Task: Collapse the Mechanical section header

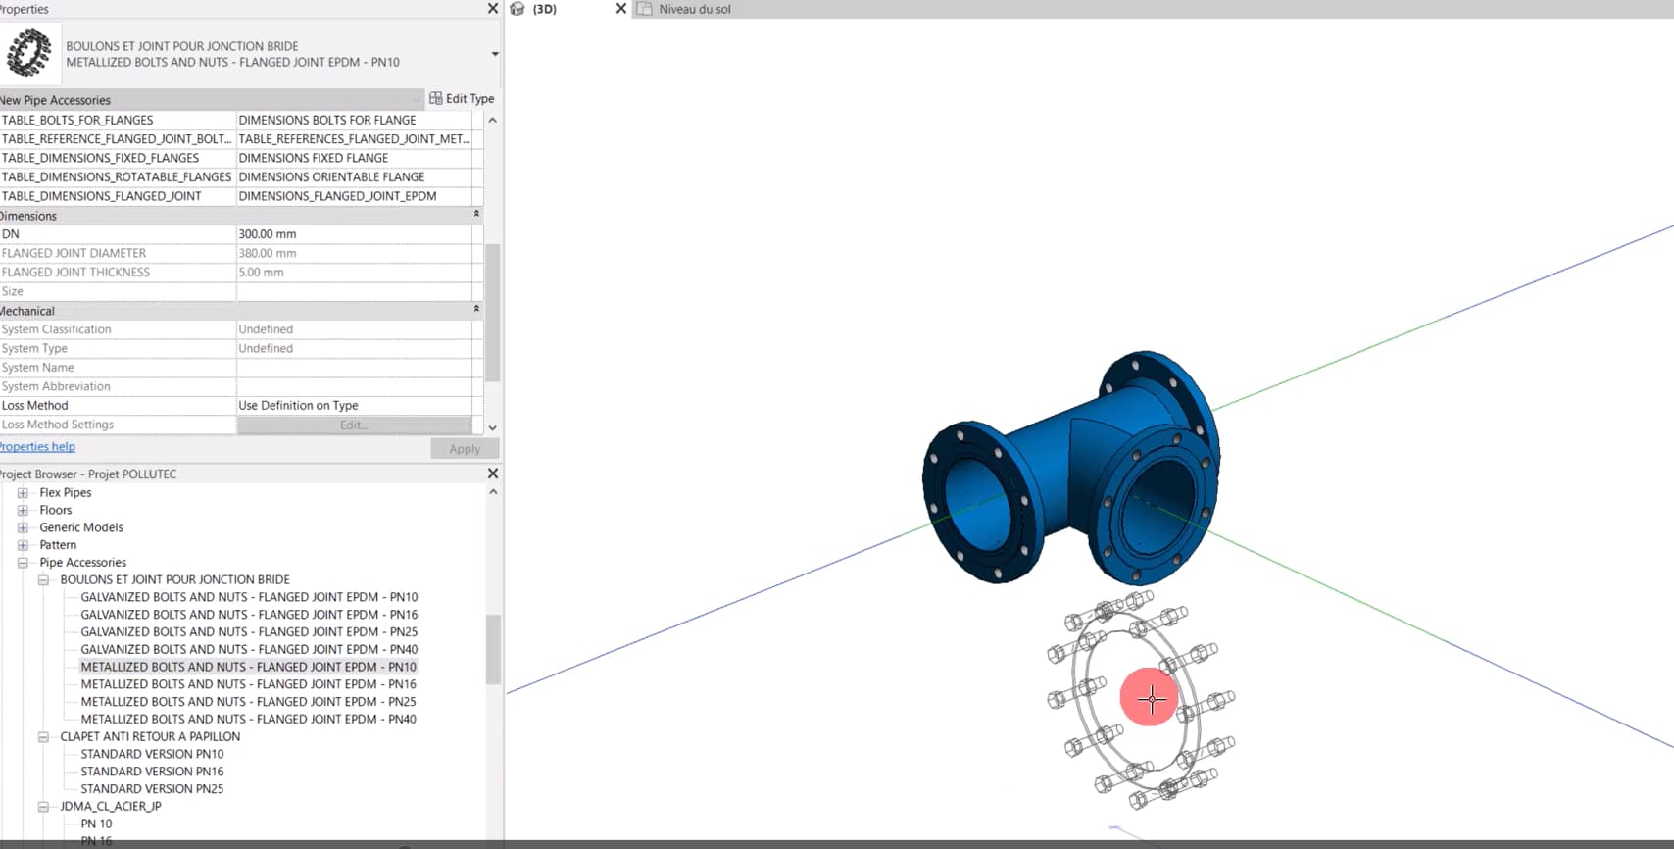Action: pos(476,310)
